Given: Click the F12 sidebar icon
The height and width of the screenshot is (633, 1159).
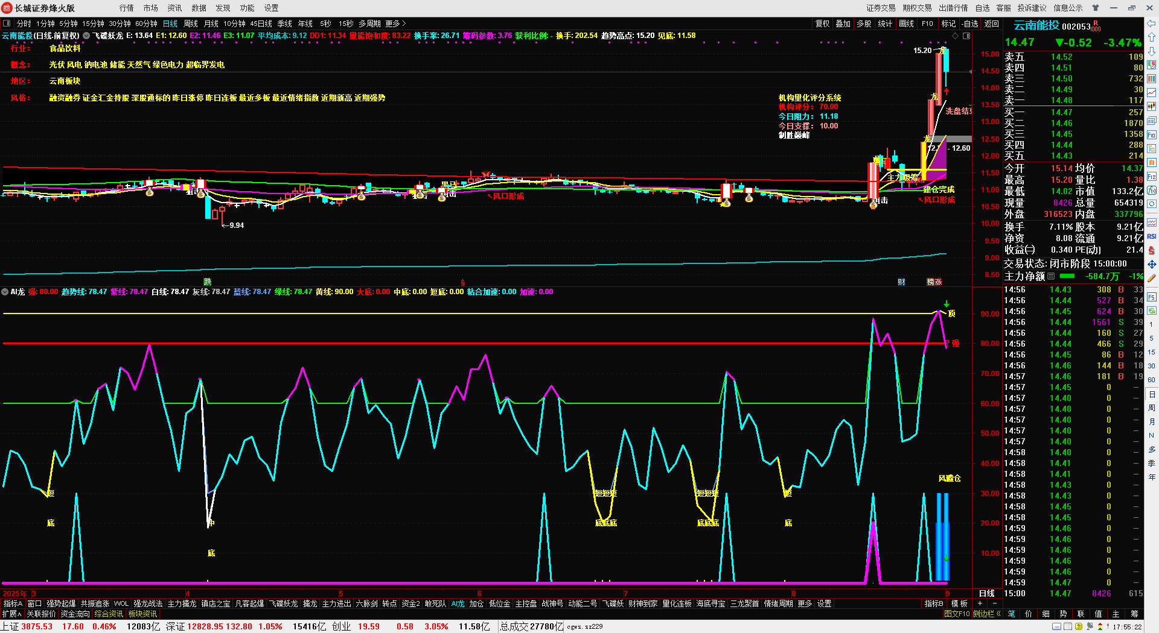Looking at the screenshot, I should [1152, 177].
